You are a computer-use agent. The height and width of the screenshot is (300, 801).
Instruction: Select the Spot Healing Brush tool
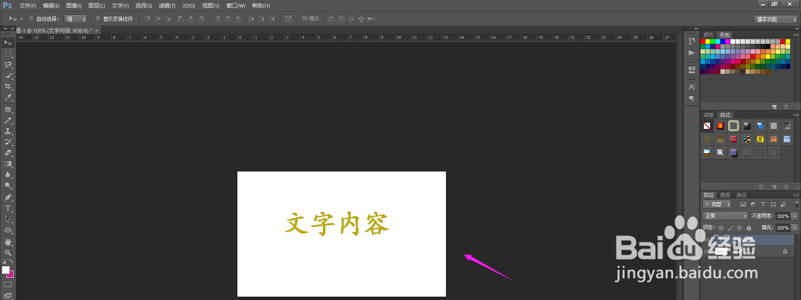point(8,109)
